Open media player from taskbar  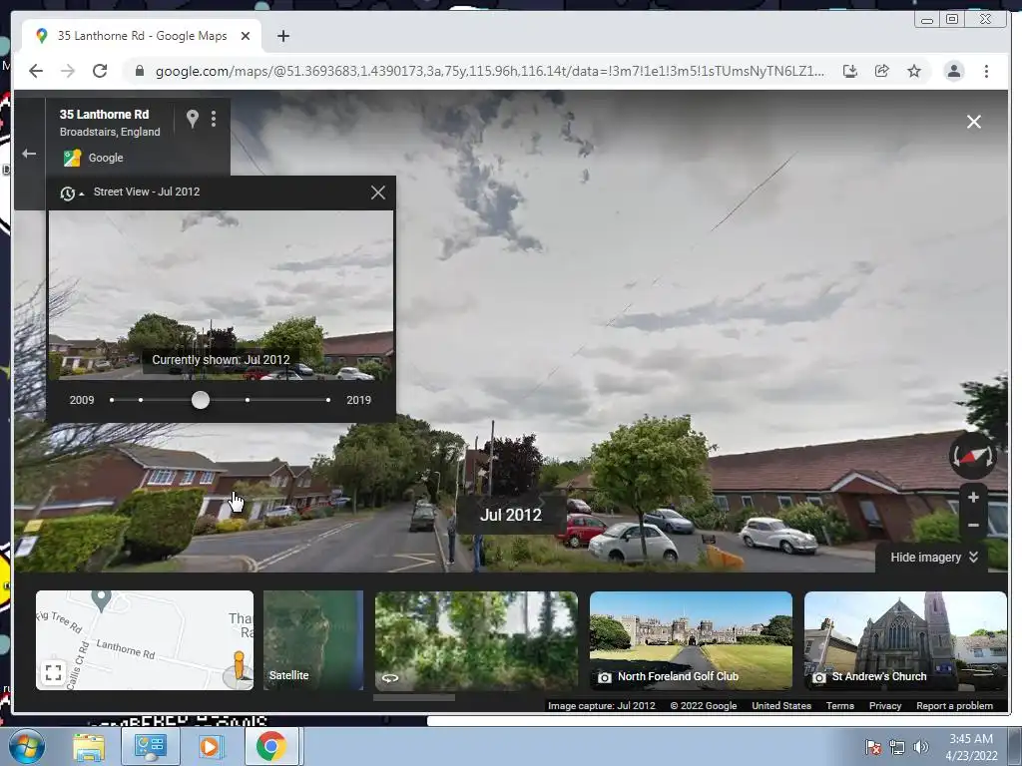pyautogui.click(x=210, y=747)
